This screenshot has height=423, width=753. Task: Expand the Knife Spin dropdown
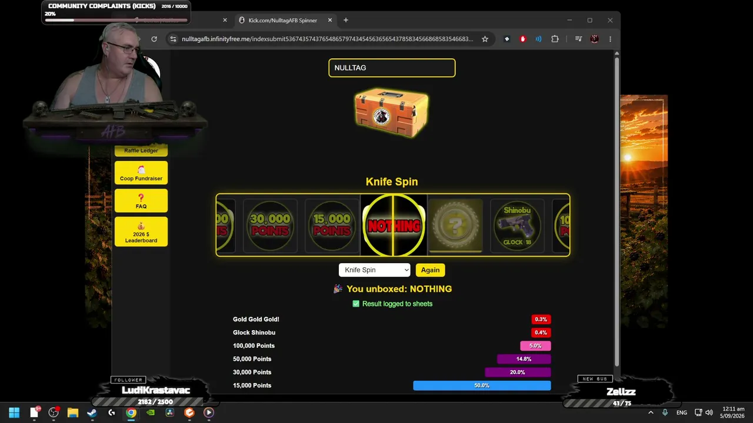click(374, 270)
